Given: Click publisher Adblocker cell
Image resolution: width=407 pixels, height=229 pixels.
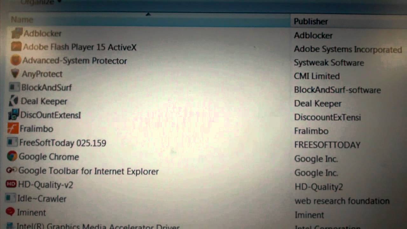Looking at the screenshot, I should pyautogui.click(x=313, y=35).
